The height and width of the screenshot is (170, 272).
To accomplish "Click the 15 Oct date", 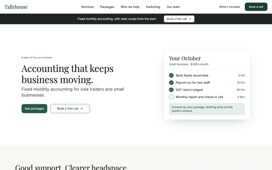I will pyautogui.click(x=241, y=82).
